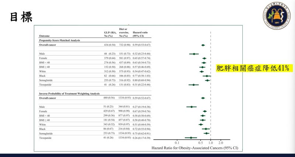Click the Male data point in the top forest plot

point(194,54)
